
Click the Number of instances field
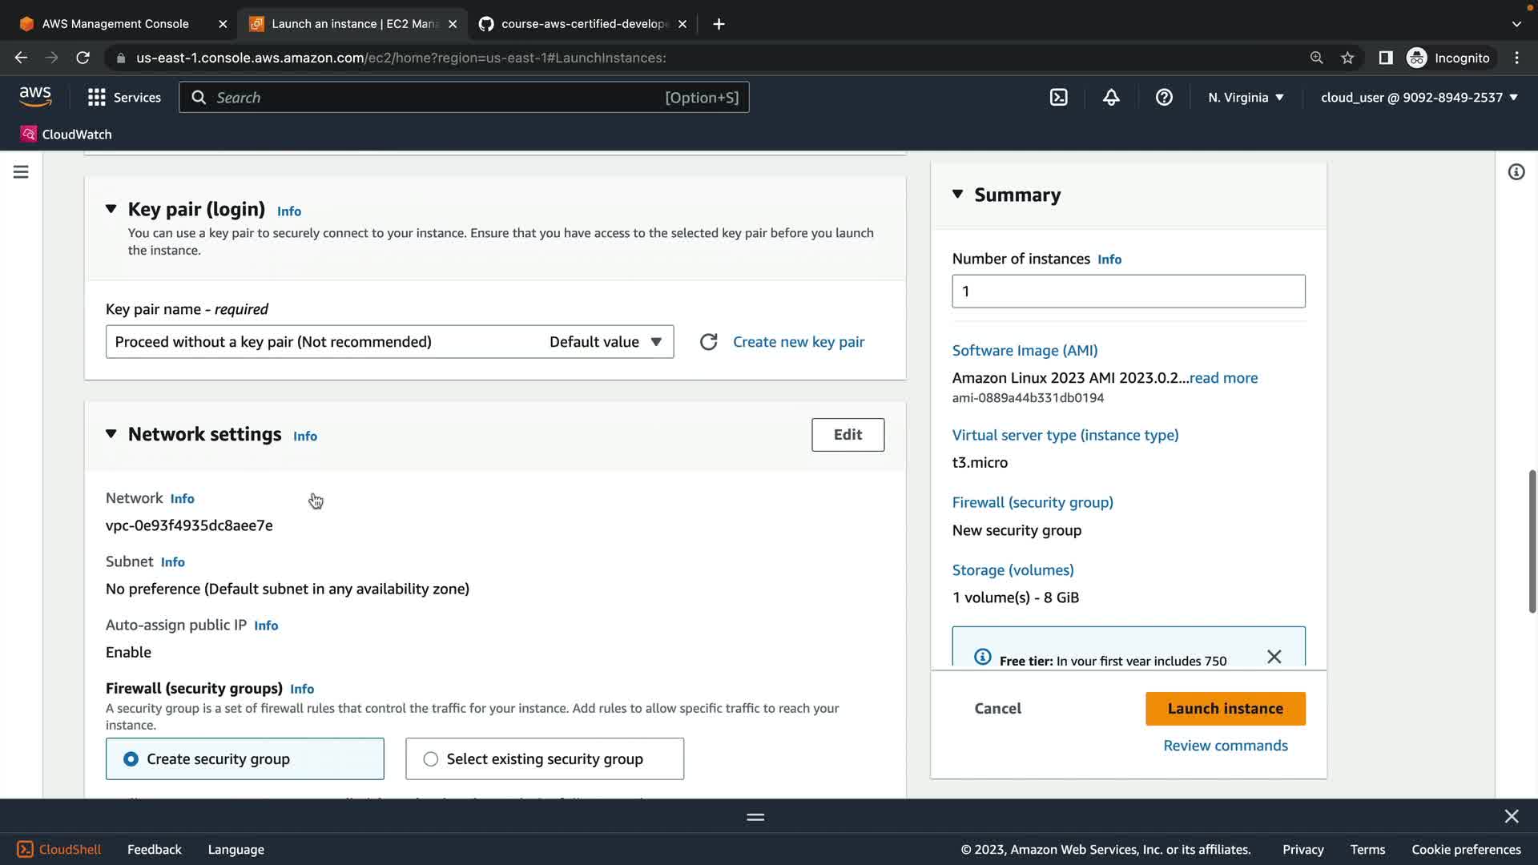click(x=1128, y=292)
